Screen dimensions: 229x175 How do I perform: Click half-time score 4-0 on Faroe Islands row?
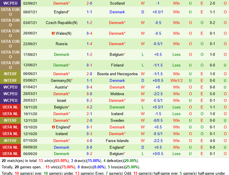(x=212, y=141)
